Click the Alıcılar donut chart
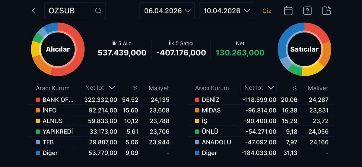The width and height of the screenshot is (362, 167). pyautogui.click(x=58, y=49)
